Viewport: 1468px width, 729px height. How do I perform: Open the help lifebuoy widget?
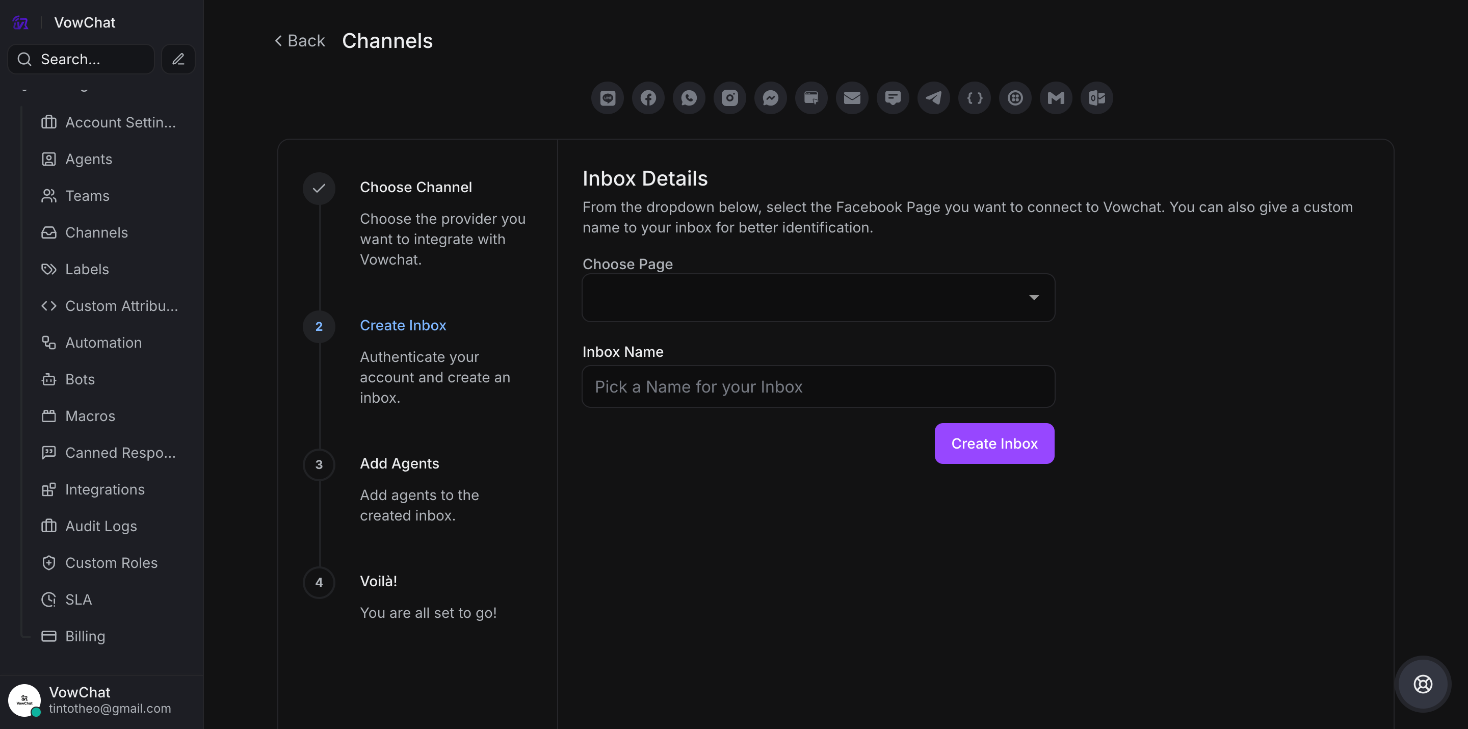[1423, 684]
